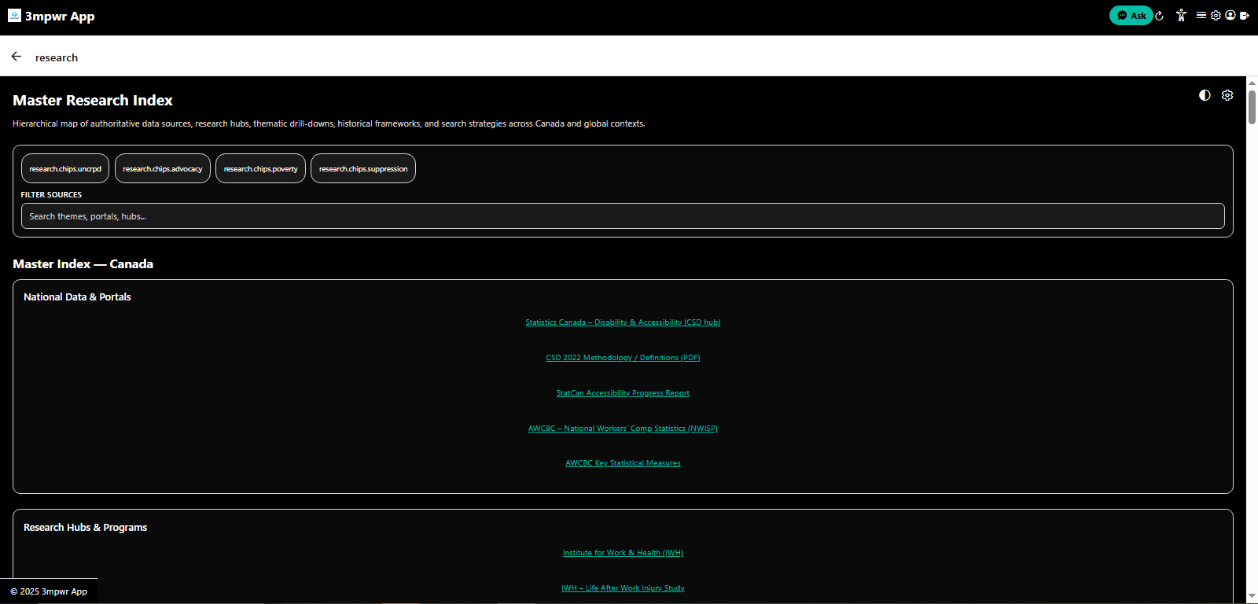The height and width of the screenshot is (604, 1258).
Task: Toggle the research.chips.suppression chip
Action: point(363,168)
